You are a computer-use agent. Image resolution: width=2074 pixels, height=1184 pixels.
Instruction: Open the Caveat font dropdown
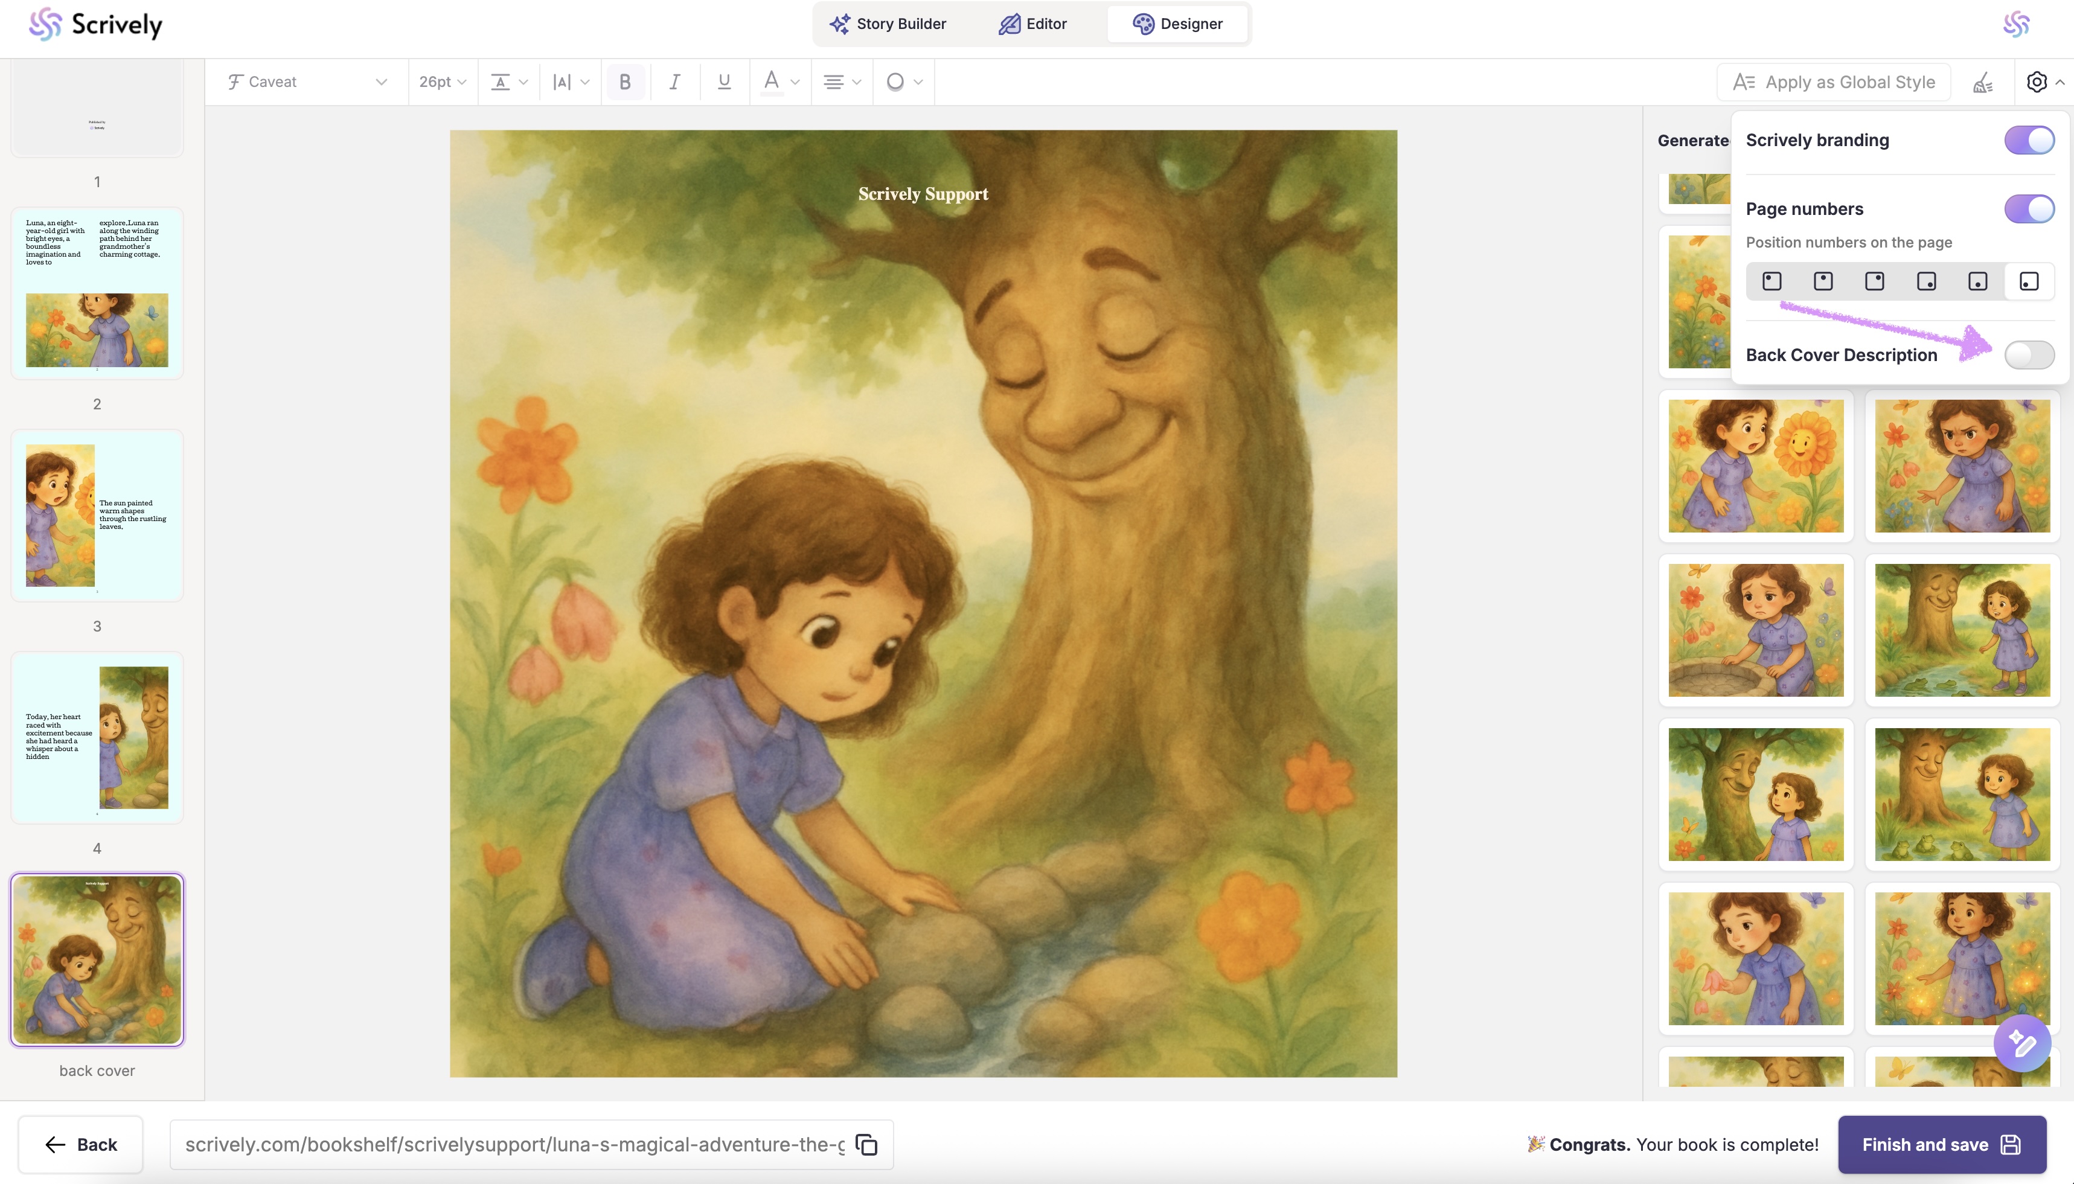click(x=307, y=82)
